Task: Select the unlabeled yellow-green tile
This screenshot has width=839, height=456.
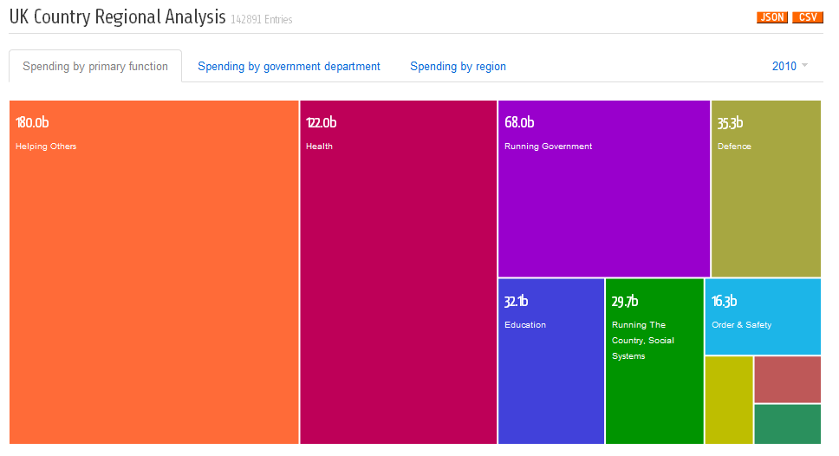Action: pyautogui.click(x=729, y=400)
